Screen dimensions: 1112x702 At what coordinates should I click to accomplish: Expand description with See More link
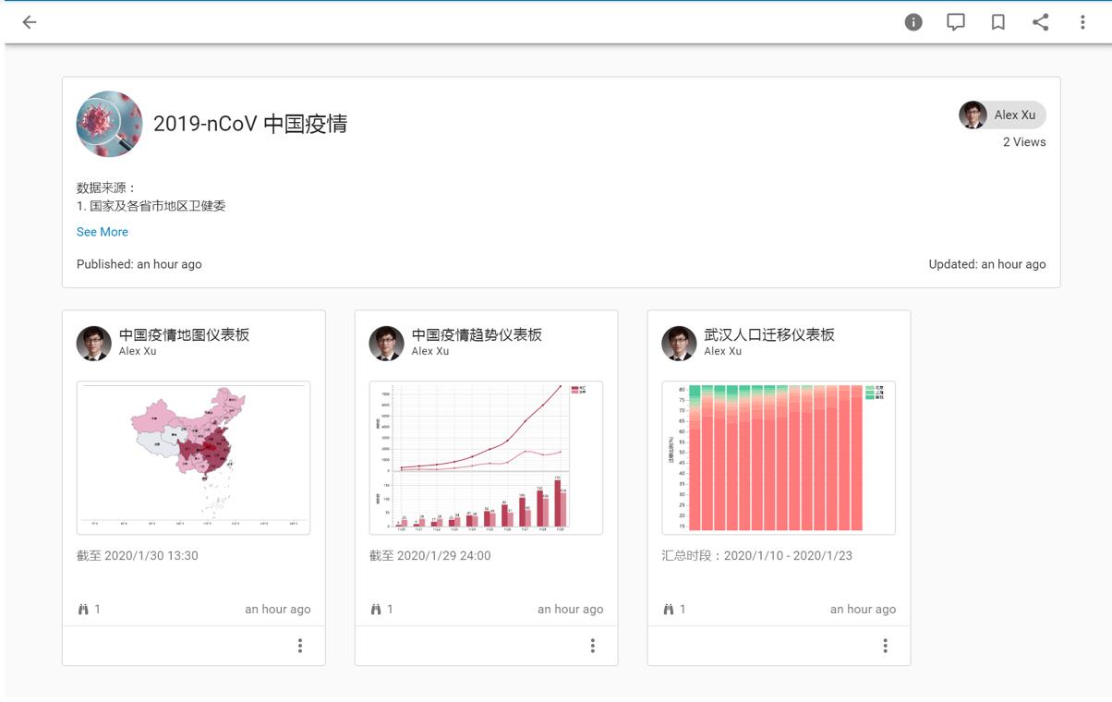103,232
